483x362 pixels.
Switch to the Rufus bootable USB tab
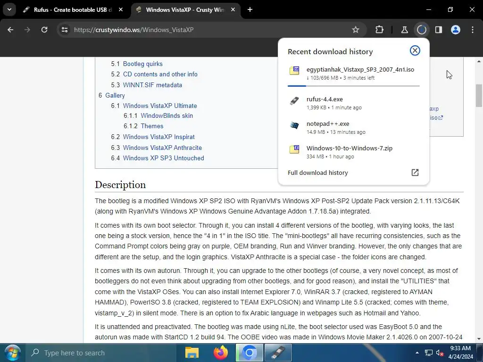[72, 10]
